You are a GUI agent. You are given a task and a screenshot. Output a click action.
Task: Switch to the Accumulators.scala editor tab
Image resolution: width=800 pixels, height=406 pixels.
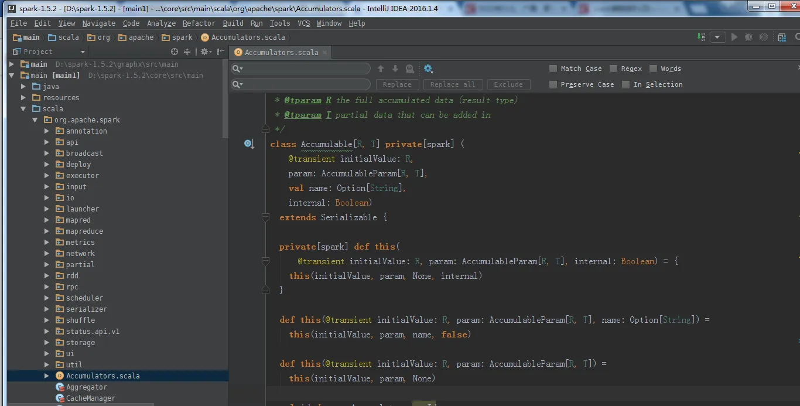click(x=276, y=52)
